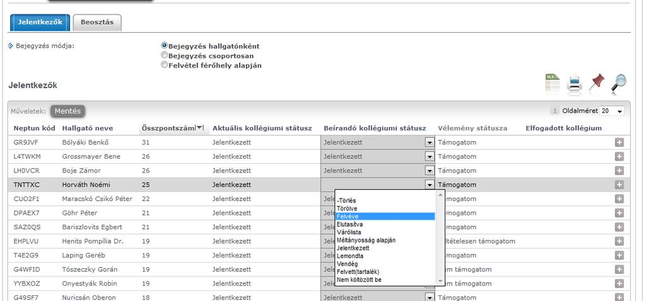Close status dropdown arrow for Horváth Noémi

430,185
